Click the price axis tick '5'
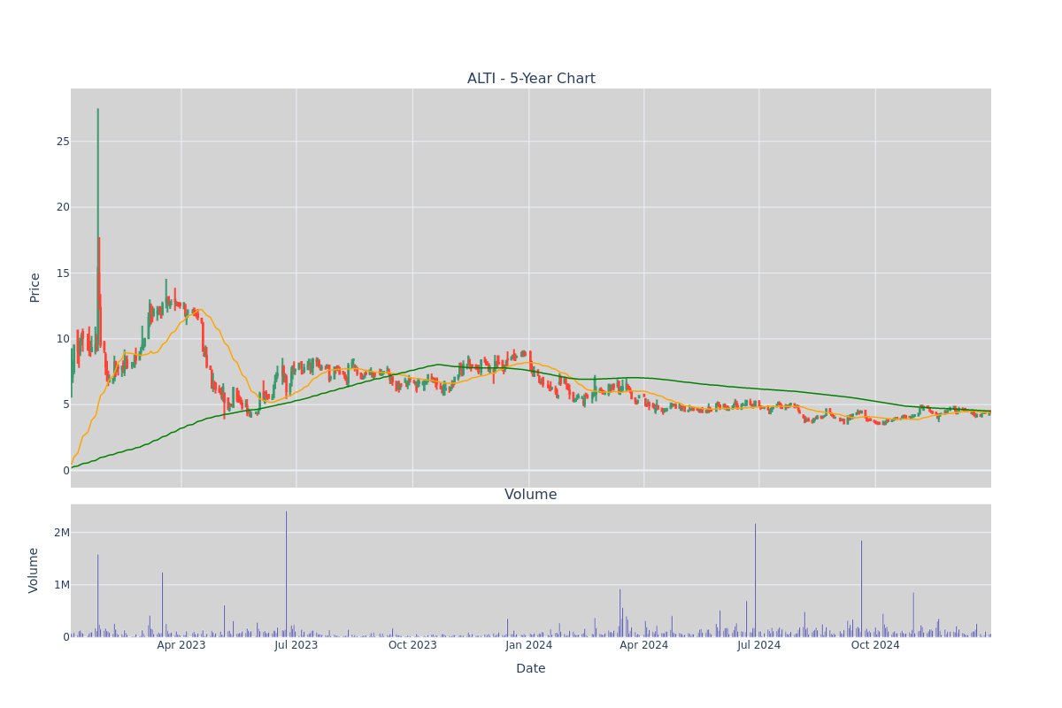Viewport: 1062px width, 708px height. click(x=66, y=404)
